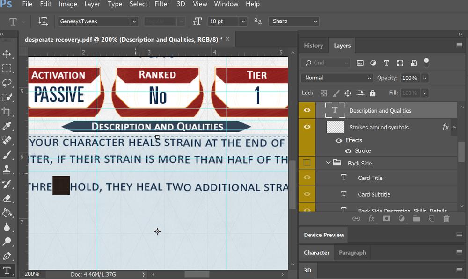The height and width of the screenshot is (279, 468).
Task: Select the Eraser tool
Action: (x=7, y=198)
